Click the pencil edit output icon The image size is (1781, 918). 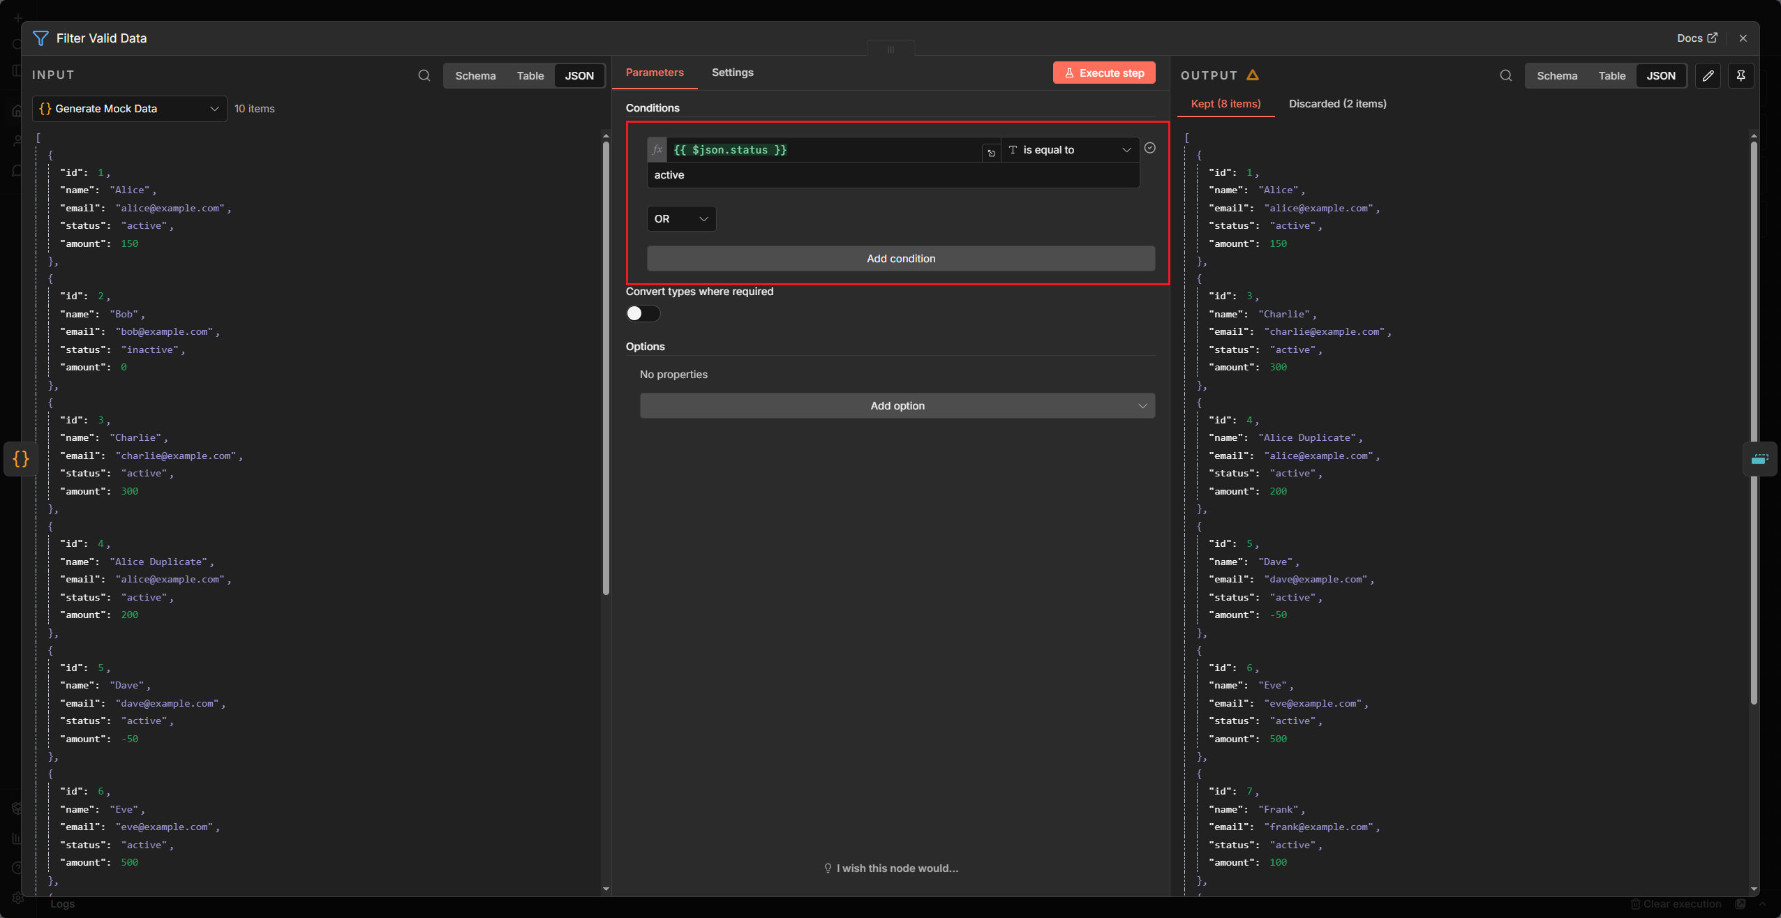[1708, 75]
